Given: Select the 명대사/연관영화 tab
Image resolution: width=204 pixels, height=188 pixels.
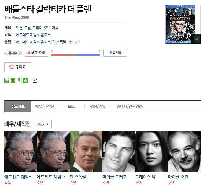Looking at the screenshot, I should 129,107.
